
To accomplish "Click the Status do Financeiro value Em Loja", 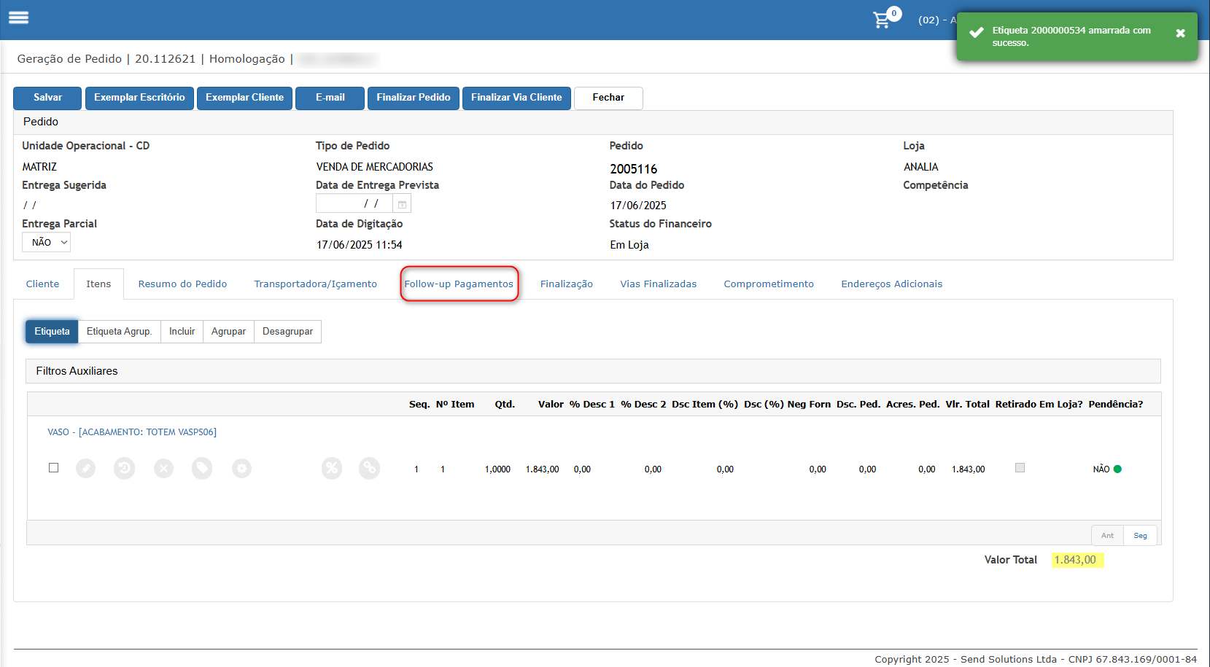I will click(x=629, y=245).
